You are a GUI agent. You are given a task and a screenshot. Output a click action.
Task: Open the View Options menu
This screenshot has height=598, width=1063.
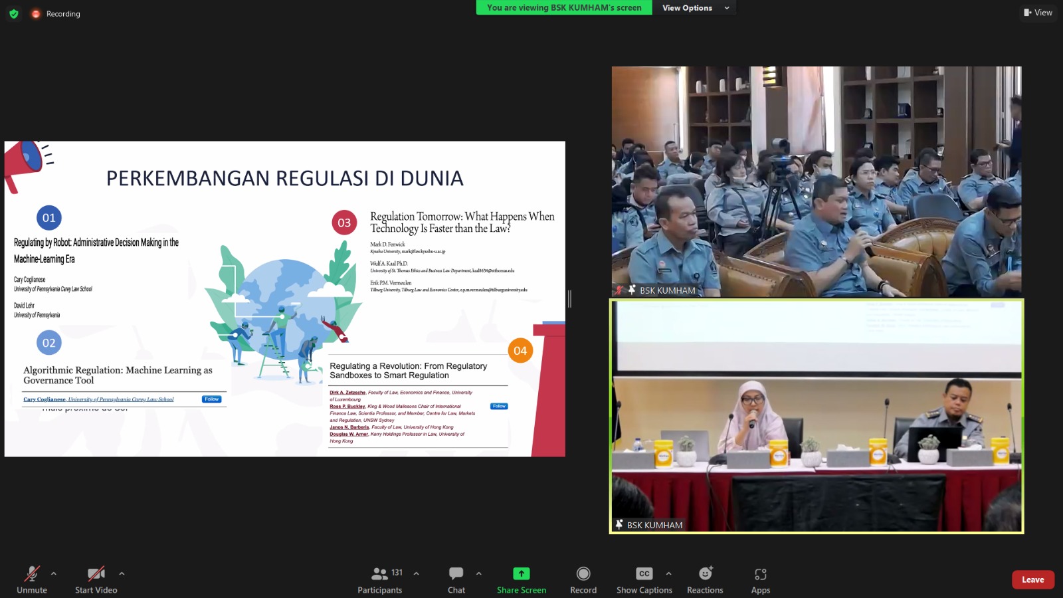tap(695, 8)
